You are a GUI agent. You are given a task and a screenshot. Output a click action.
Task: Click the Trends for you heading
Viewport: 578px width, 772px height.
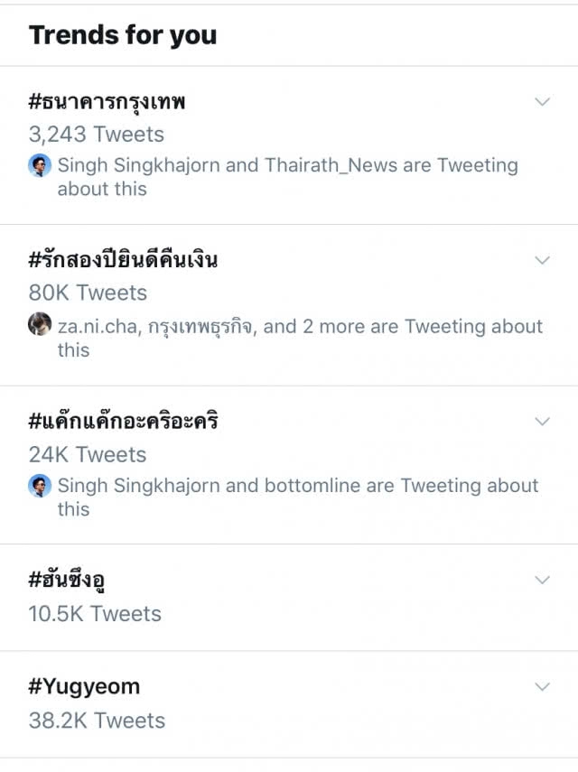(x=123, y=35)
